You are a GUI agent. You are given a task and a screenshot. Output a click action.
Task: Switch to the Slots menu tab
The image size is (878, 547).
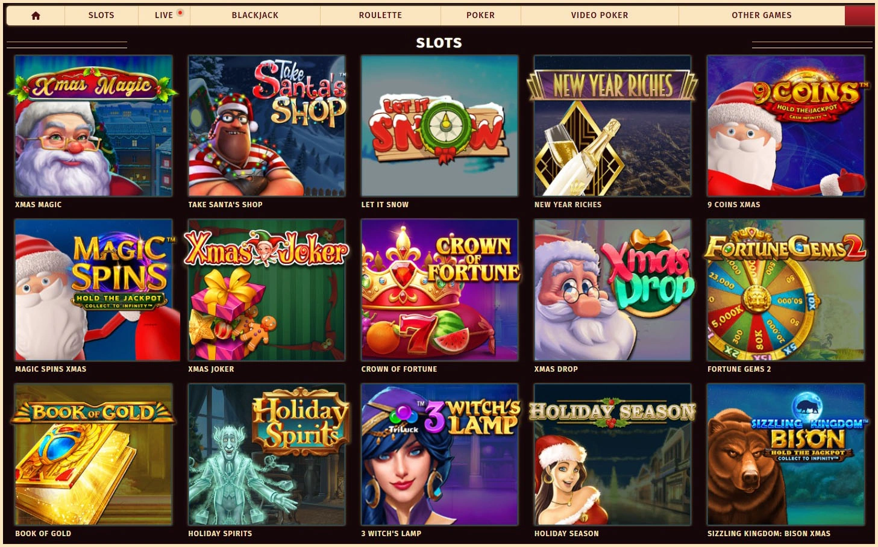coord(101,16)
